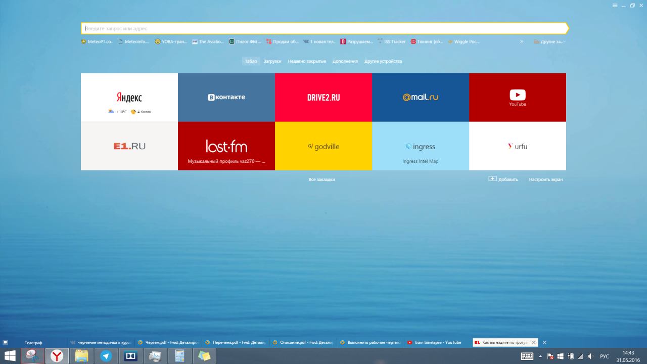The image size is (647, 364).
Task: Go to the Дополнения tab
Action: (345, 61)
